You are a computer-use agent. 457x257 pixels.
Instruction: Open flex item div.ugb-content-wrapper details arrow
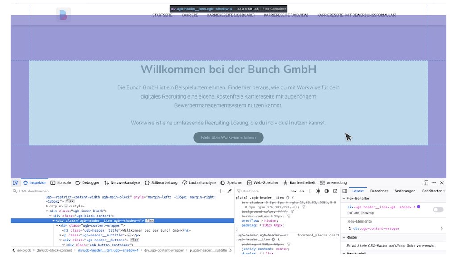click(442, 228)
